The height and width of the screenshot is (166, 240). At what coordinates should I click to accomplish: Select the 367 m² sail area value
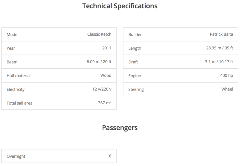[105, 103]
